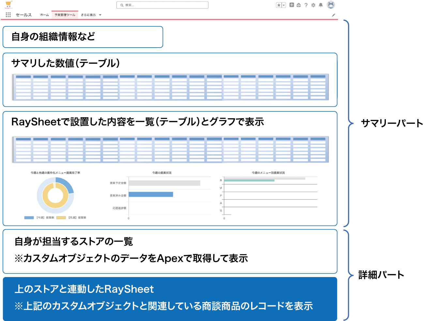Open the Trailhead guidance icon
This screenshot has width=424, height=321.
[299, 5]
